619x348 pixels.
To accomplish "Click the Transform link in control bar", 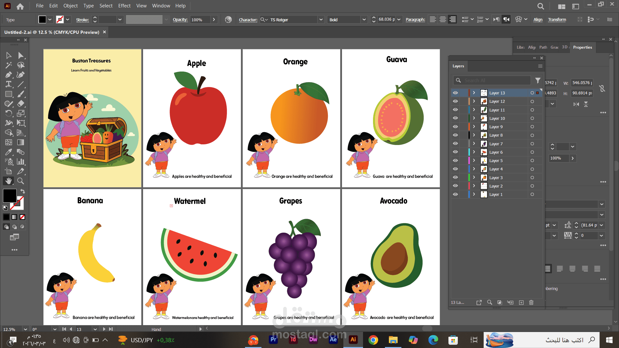I will [557, 20].
